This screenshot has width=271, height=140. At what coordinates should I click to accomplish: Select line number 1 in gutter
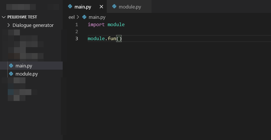click(77, 25)
